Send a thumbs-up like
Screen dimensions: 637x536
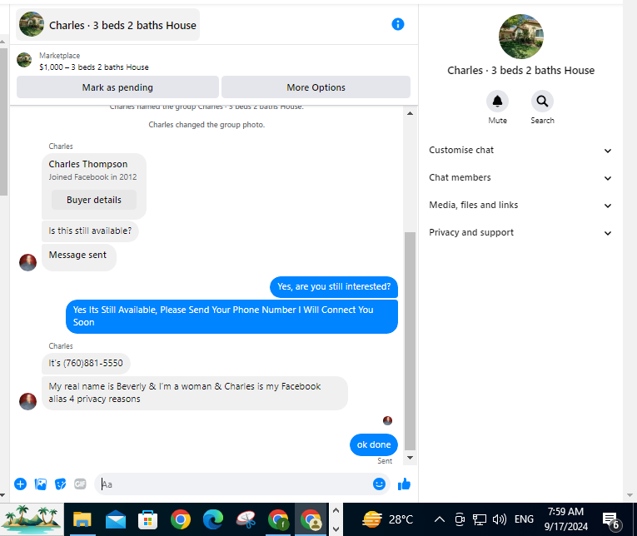pos(404,484)
